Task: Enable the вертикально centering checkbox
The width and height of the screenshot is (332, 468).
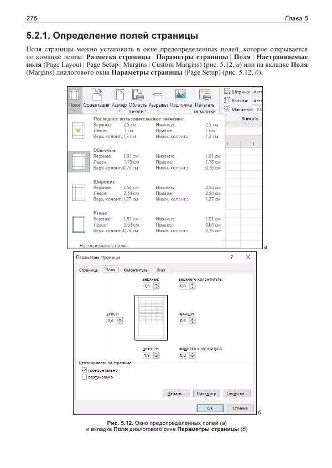Action: tap(84, 377)
